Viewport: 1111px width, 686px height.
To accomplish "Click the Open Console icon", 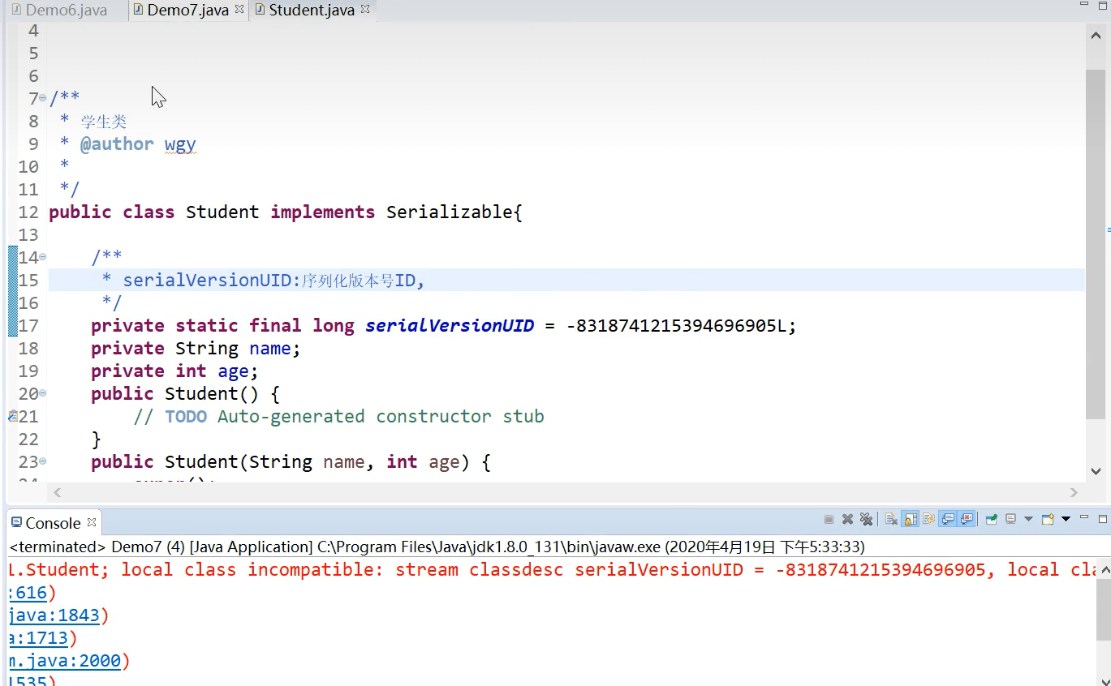I will pos(1048,519).
